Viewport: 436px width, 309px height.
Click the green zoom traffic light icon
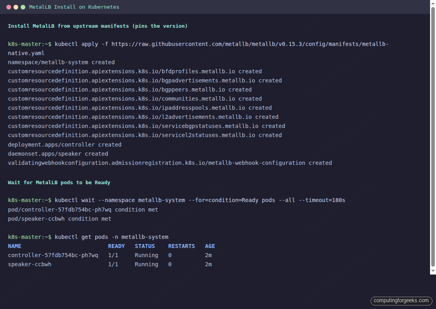[x=23, y=7]
